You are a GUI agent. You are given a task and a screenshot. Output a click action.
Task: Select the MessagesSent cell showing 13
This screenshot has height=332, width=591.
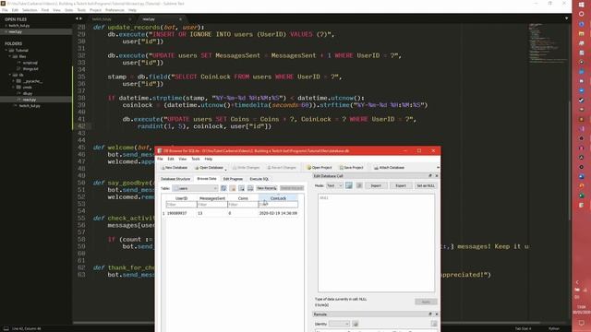212,213
